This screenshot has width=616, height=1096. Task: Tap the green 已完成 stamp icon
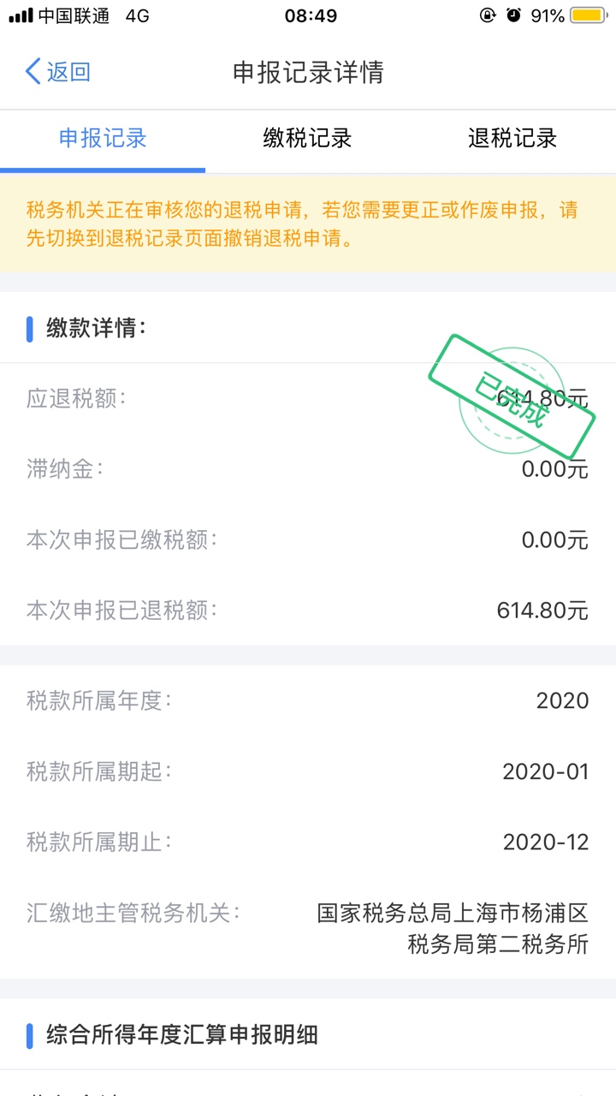[x=512, y=396]
